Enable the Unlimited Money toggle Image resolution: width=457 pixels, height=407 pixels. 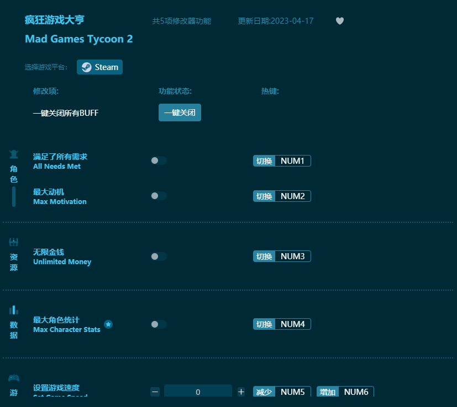tap(159, 256)
